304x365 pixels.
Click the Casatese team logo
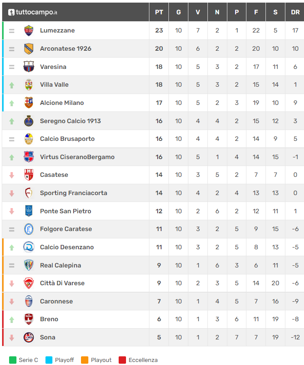tap(29, 175)
